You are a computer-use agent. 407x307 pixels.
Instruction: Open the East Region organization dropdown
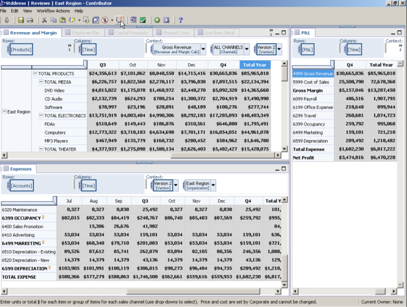(x=213, y=185)
